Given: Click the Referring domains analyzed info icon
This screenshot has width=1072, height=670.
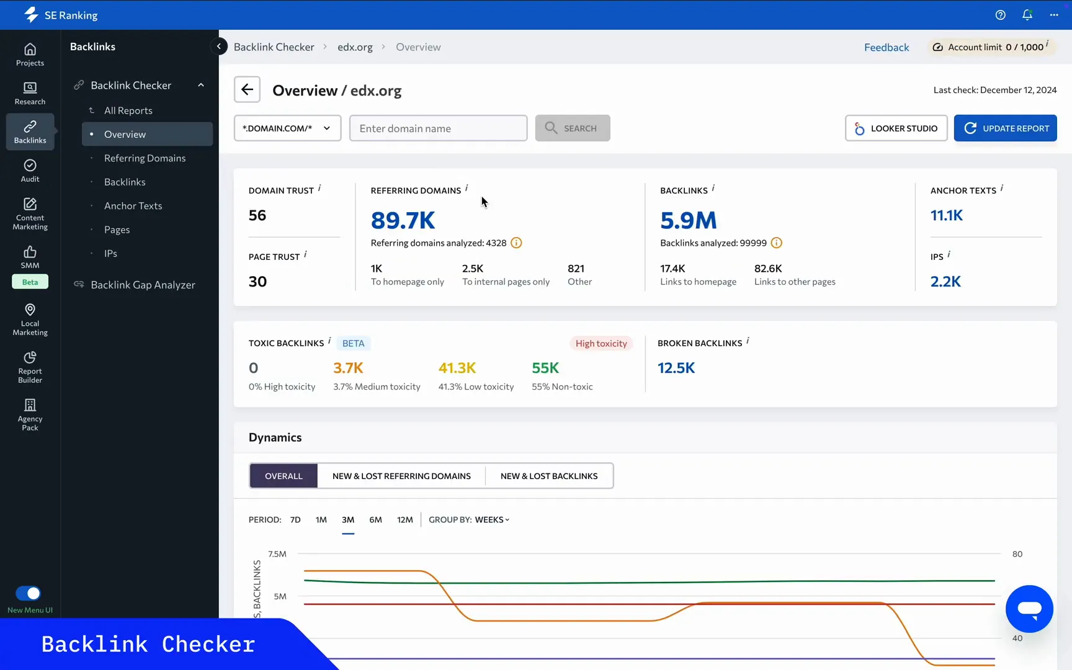Looking at the screenshot, I should click(516, 243).
